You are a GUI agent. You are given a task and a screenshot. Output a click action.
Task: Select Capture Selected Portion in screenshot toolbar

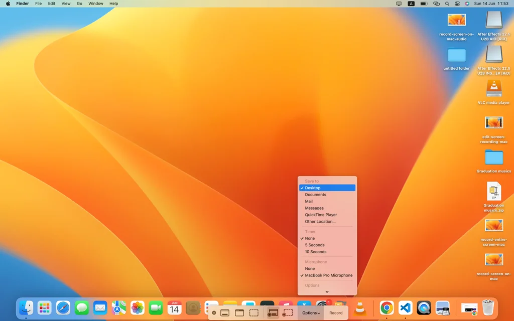point(253,313)
